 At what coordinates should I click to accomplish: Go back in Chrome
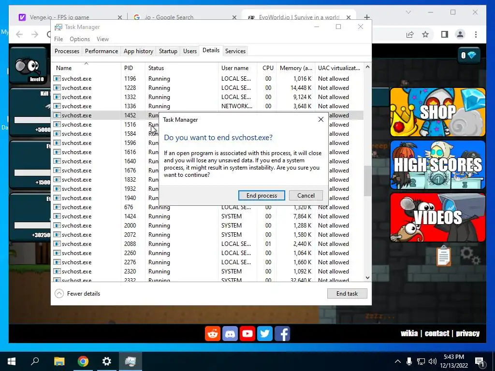point(19,34)
